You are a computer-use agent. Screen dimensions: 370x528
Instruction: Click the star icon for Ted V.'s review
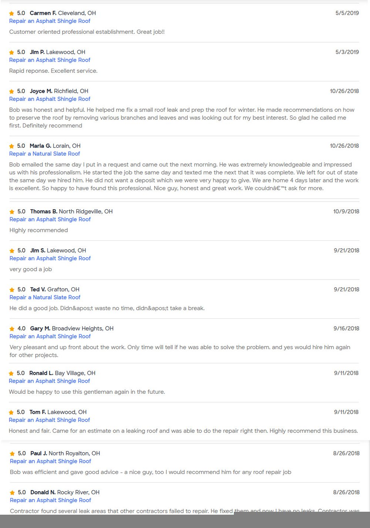(12, 290)
